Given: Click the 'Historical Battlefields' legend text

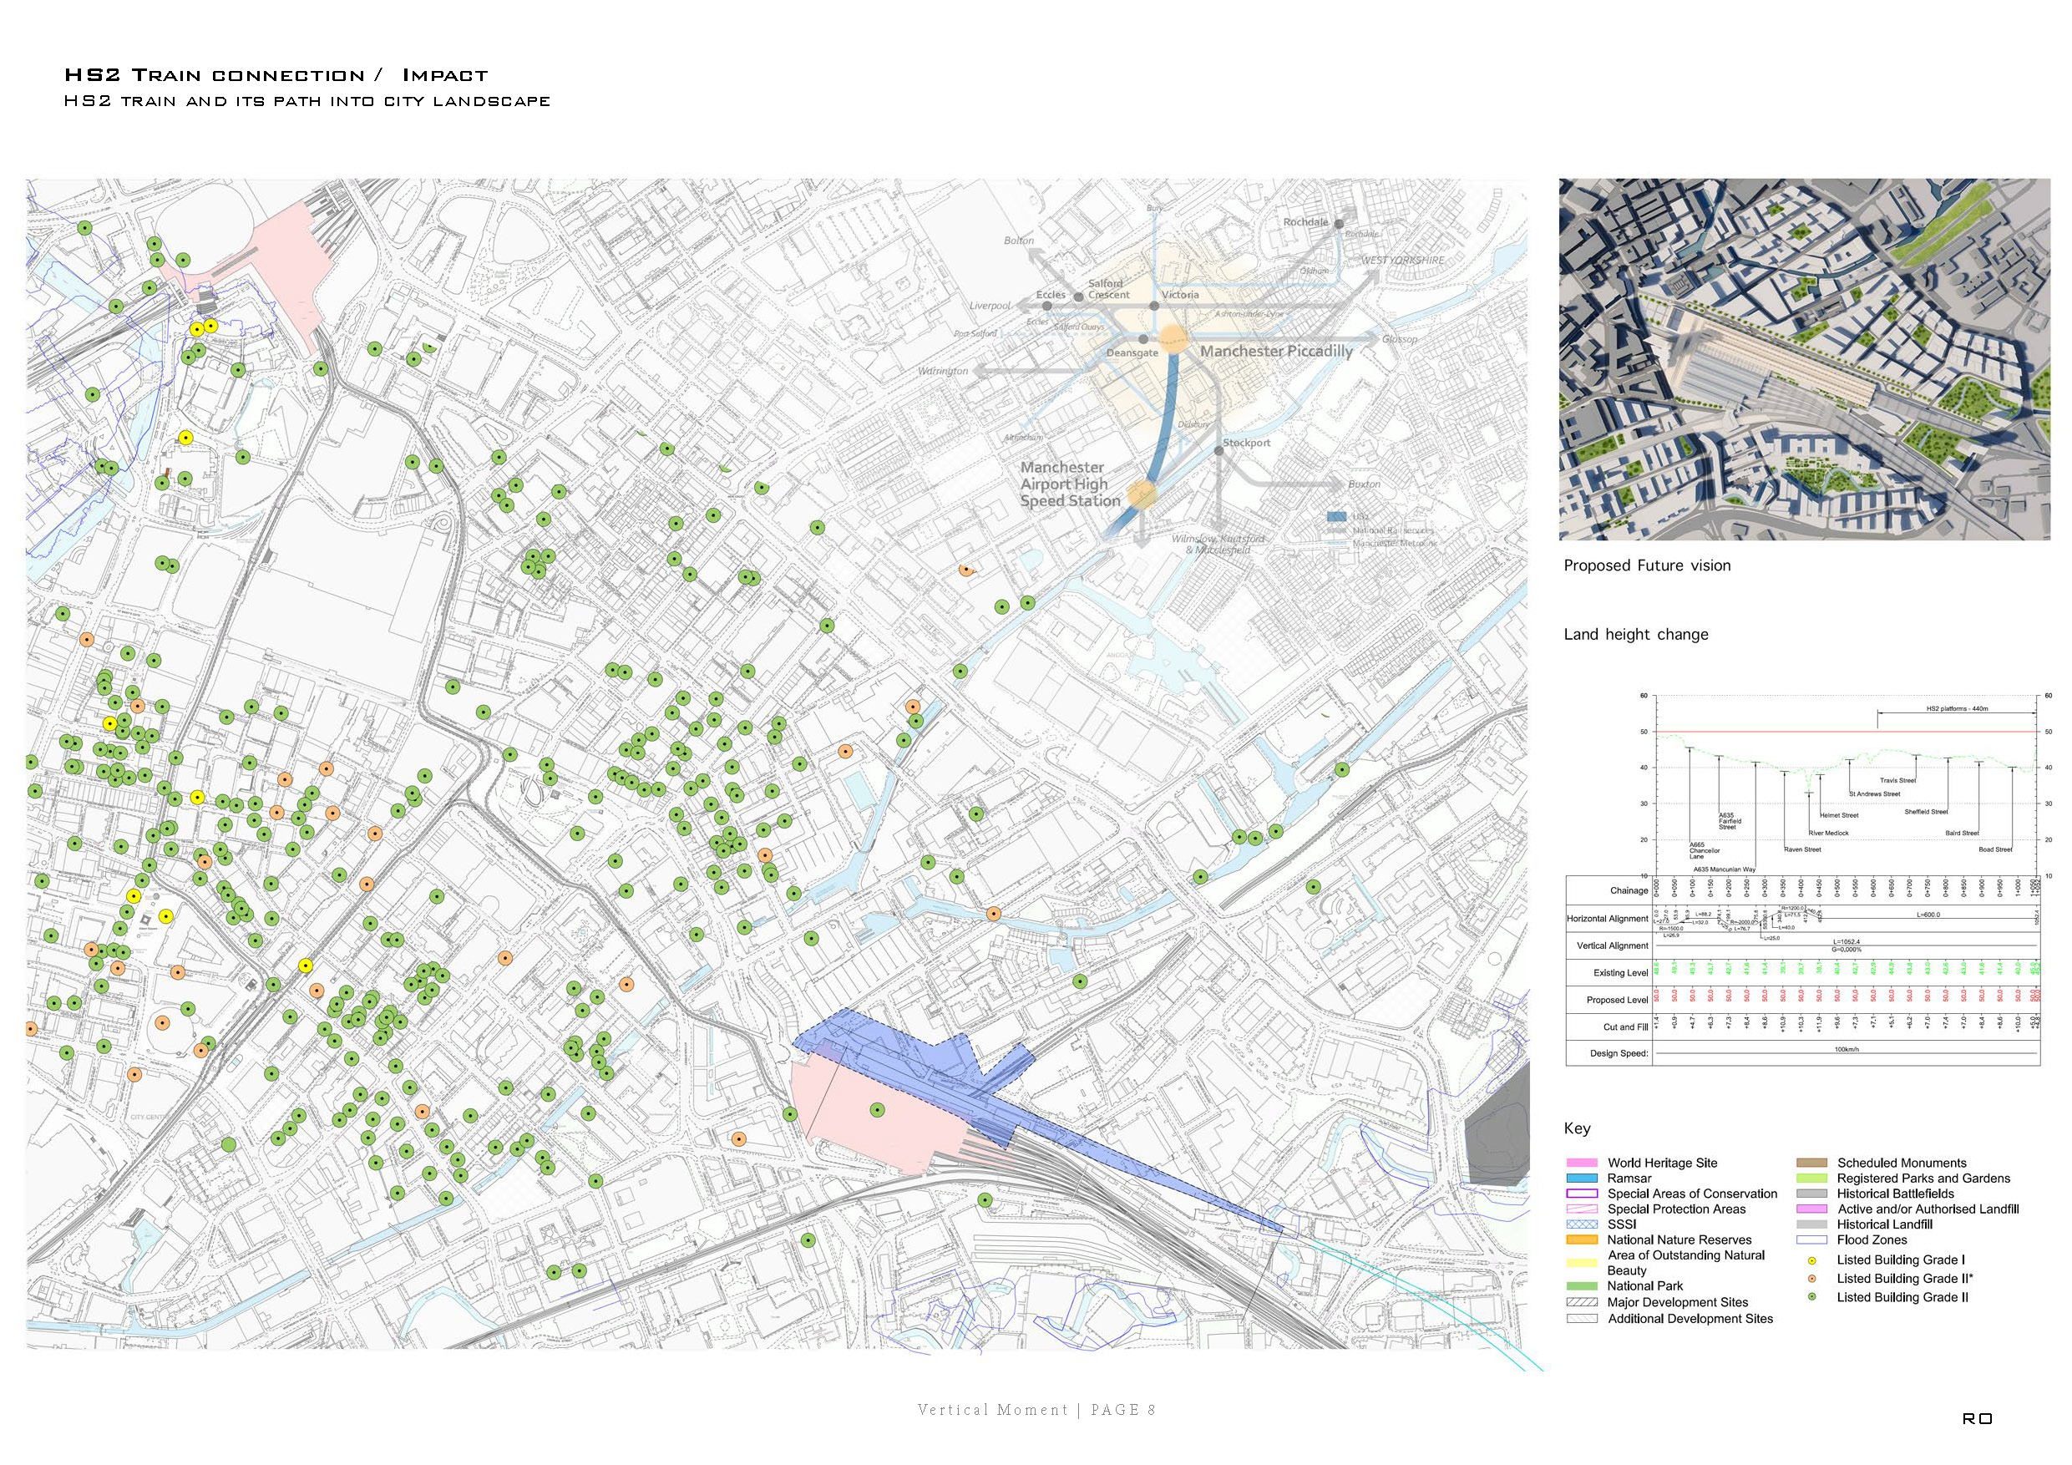Looking at the screenshot, I should tap(1895, 1194).
